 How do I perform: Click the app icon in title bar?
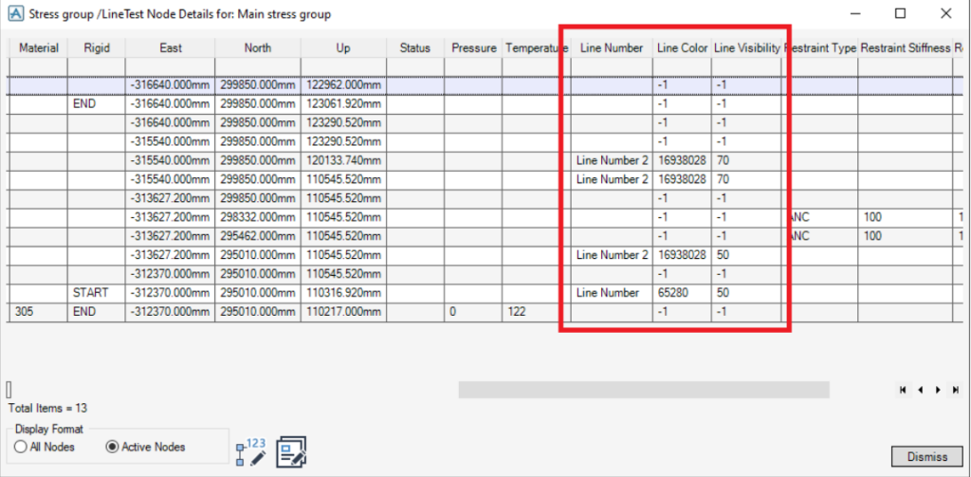coord(15,14)
